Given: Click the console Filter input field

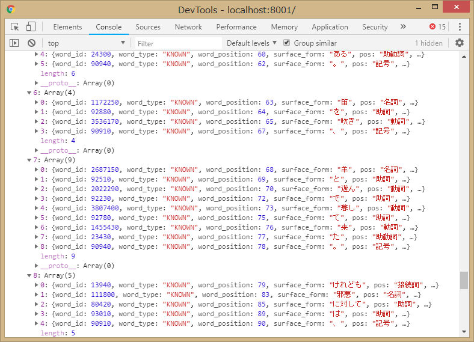Looking at the screenshot, I should pyautogui.click(x=177, y=43).
